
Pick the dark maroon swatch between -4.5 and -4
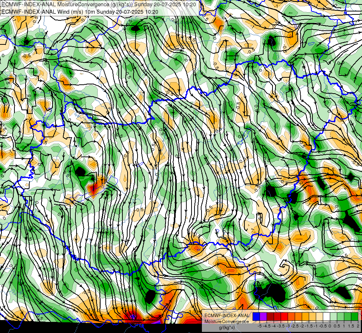pos(270,317)
